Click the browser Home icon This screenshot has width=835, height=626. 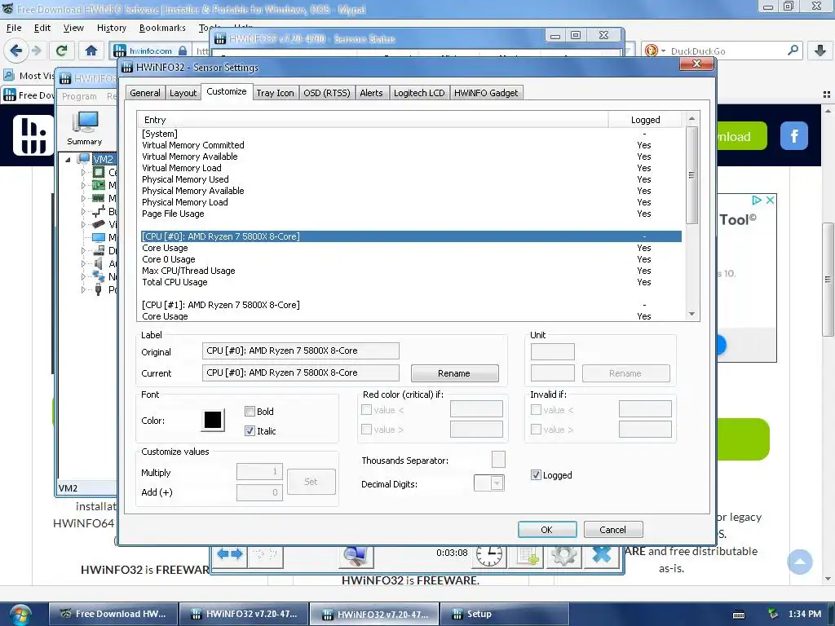coord(91,51)
